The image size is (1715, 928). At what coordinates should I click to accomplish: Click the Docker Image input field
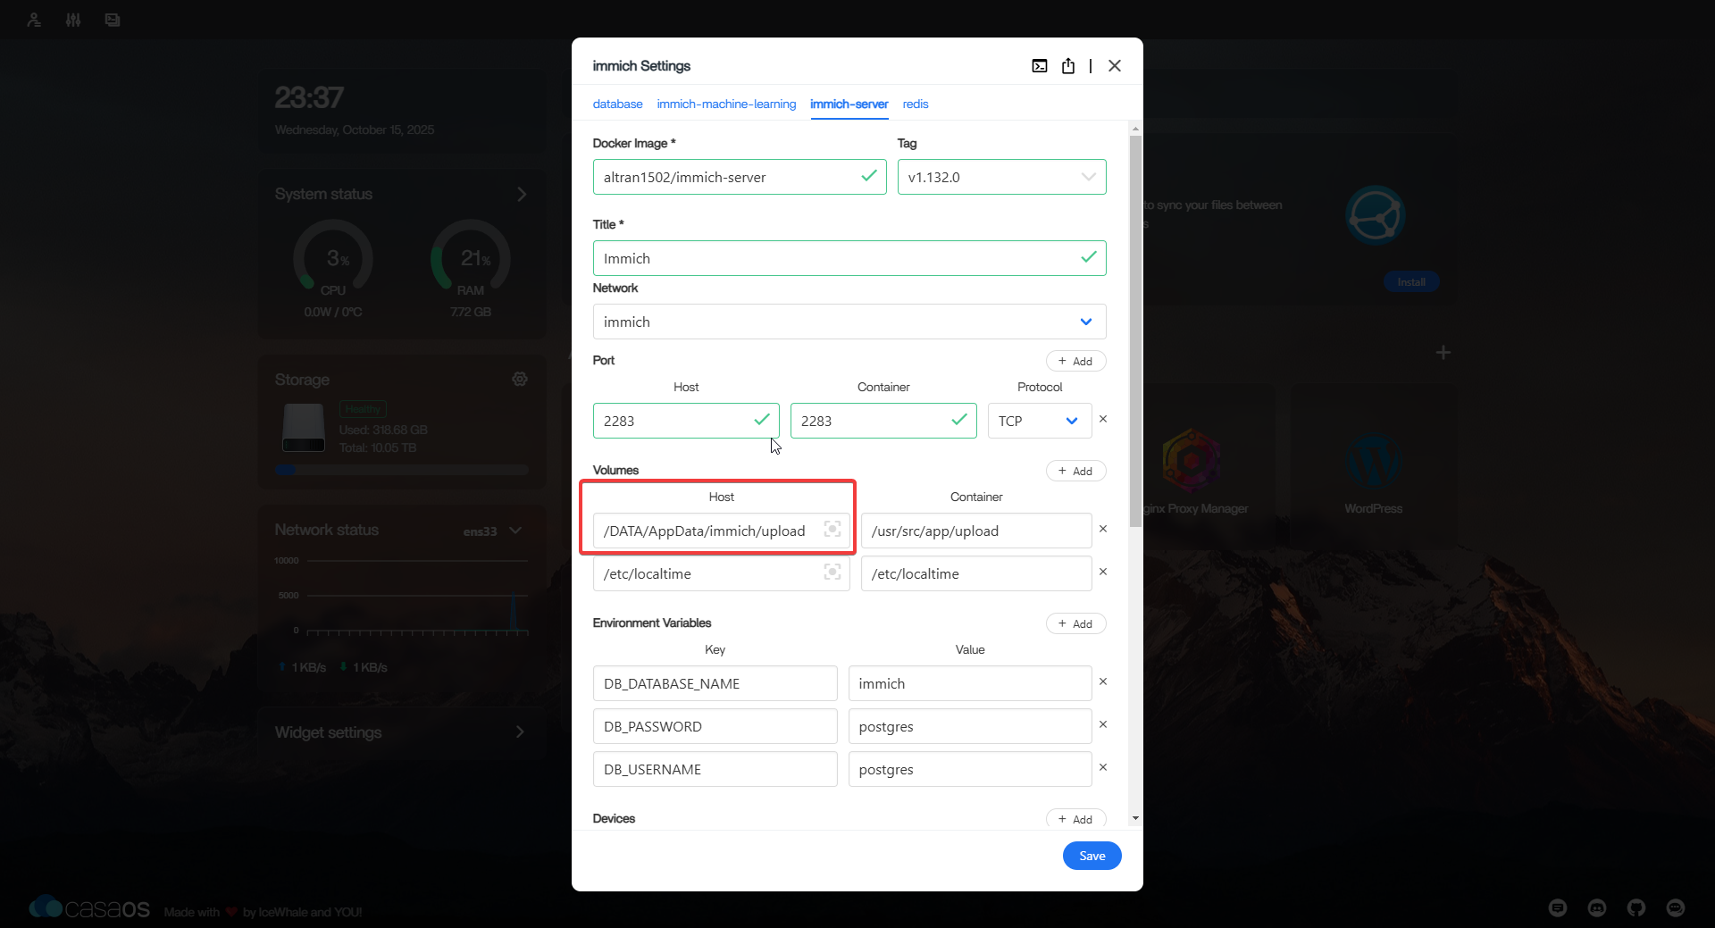point(740,177)
